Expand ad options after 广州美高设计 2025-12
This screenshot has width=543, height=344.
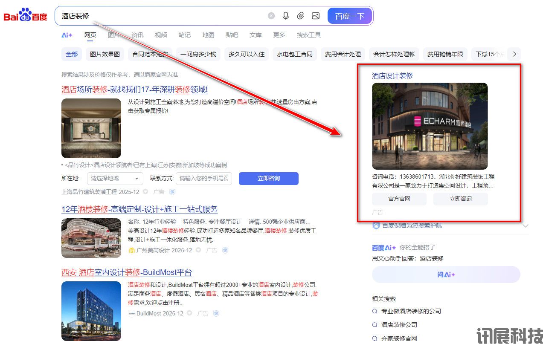[198, 250]
